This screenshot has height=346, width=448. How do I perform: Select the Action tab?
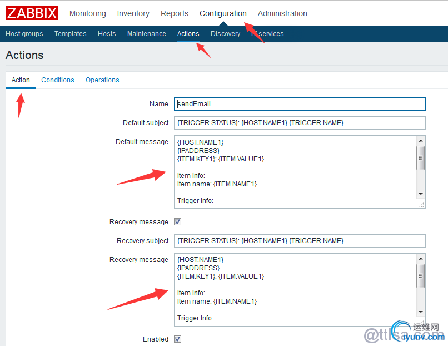click(x=21, y=80)
